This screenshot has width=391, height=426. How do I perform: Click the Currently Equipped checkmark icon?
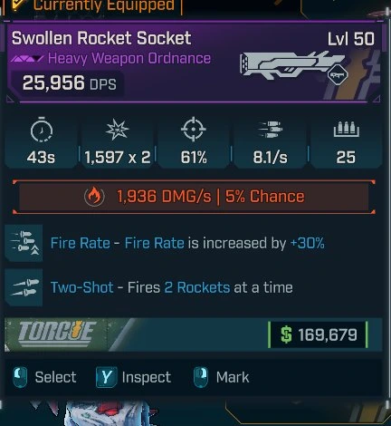19,5
